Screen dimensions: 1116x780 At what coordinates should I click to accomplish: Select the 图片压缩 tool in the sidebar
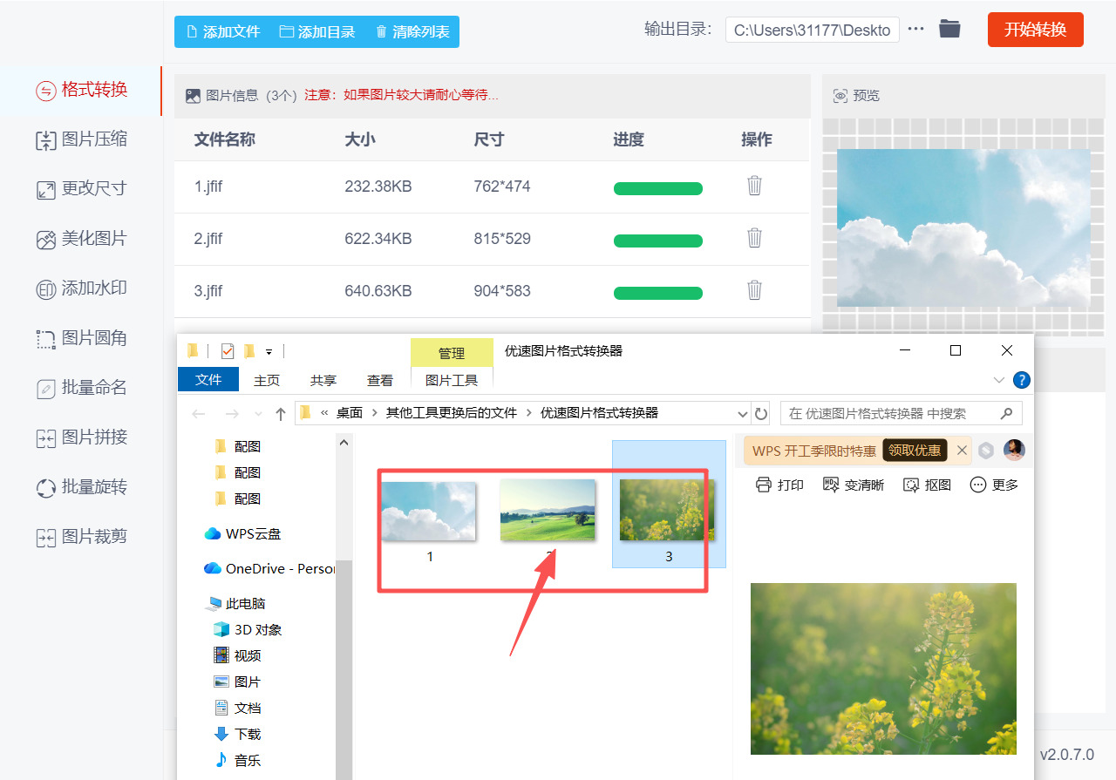[x=83, y=139]
